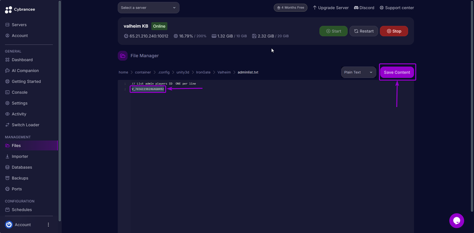The image size is (474, 233).
Task: Click the Support center lifebuoy icon
Action: [381, 8]
